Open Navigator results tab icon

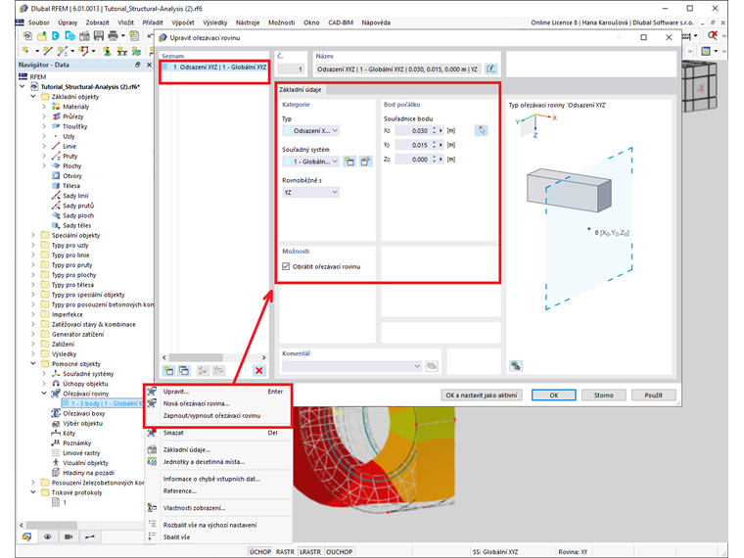90,536
